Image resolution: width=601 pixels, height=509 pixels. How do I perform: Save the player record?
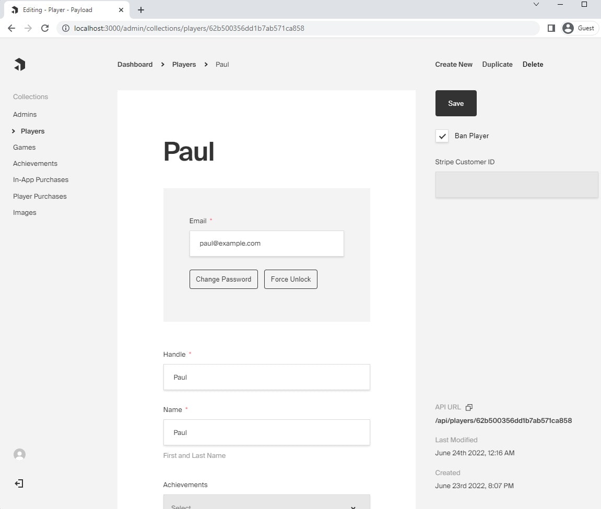(x=456, y=103)
